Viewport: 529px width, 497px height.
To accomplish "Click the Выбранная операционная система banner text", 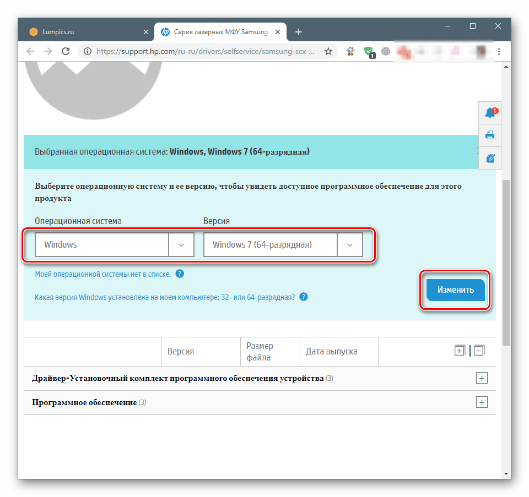I will (x=172, y=152).
